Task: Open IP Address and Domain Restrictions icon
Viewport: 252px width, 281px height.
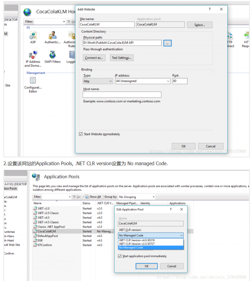Action: pyautogui.click(x=33, y=55)
